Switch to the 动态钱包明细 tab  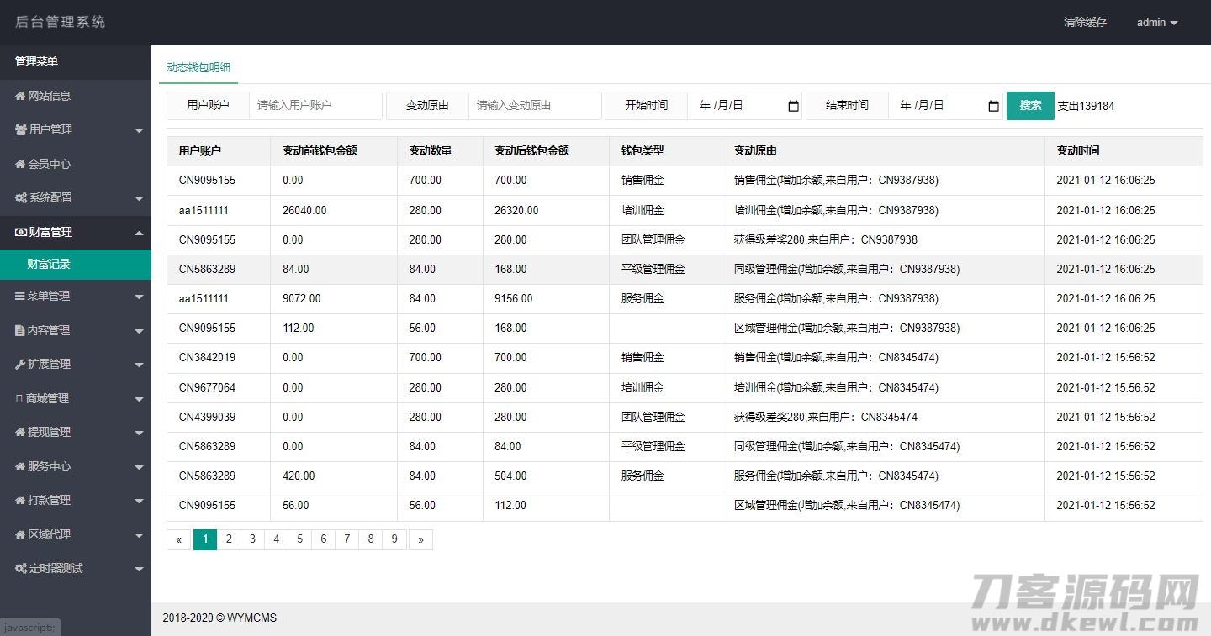pos(198,66)
